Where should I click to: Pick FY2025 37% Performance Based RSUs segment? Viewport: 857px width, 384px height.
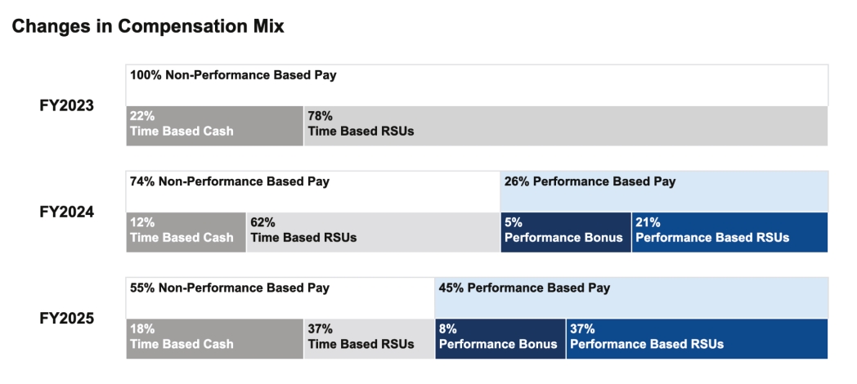(x=697, y=338)
